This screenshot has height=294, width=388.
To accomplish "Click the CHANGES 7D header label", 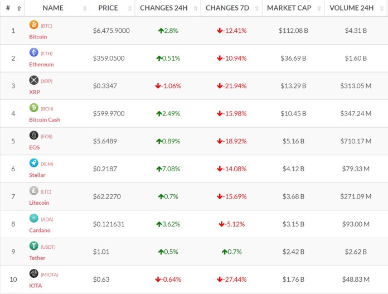I will [227, 8].
